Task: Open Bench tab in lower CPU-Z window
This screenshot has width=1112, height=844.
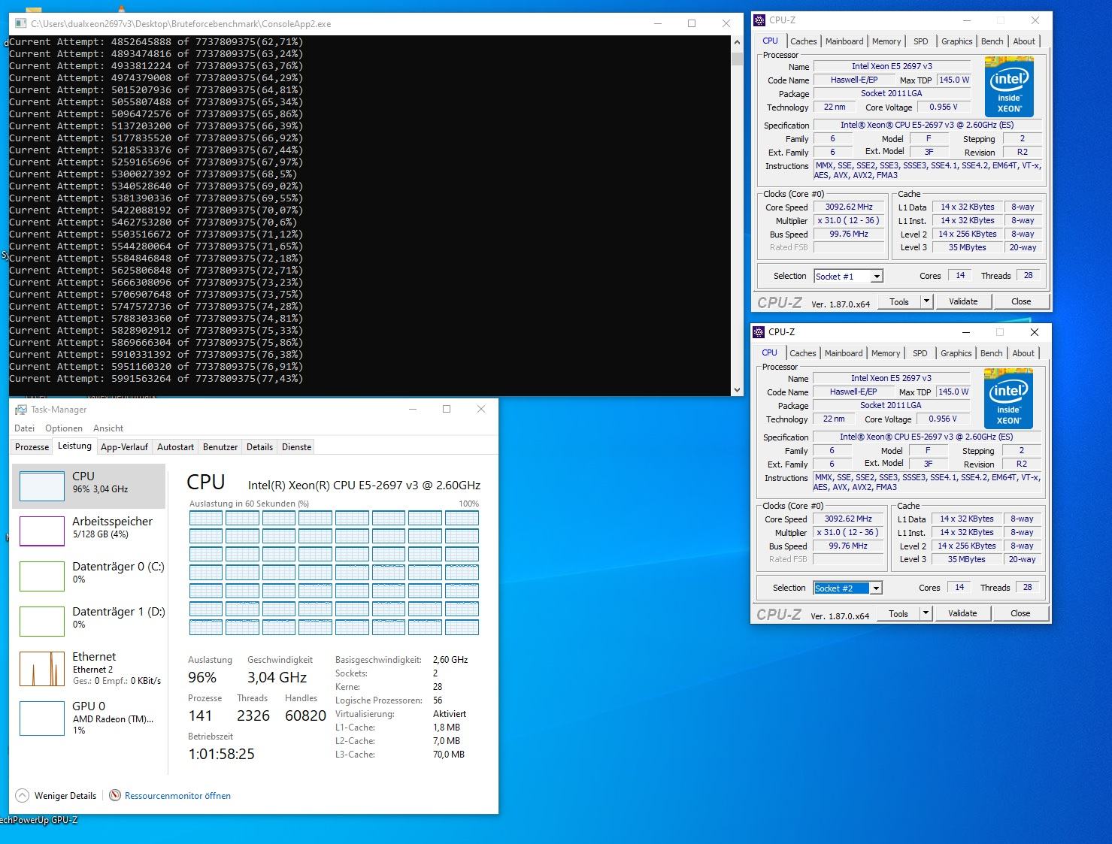Action: (992, 353)
